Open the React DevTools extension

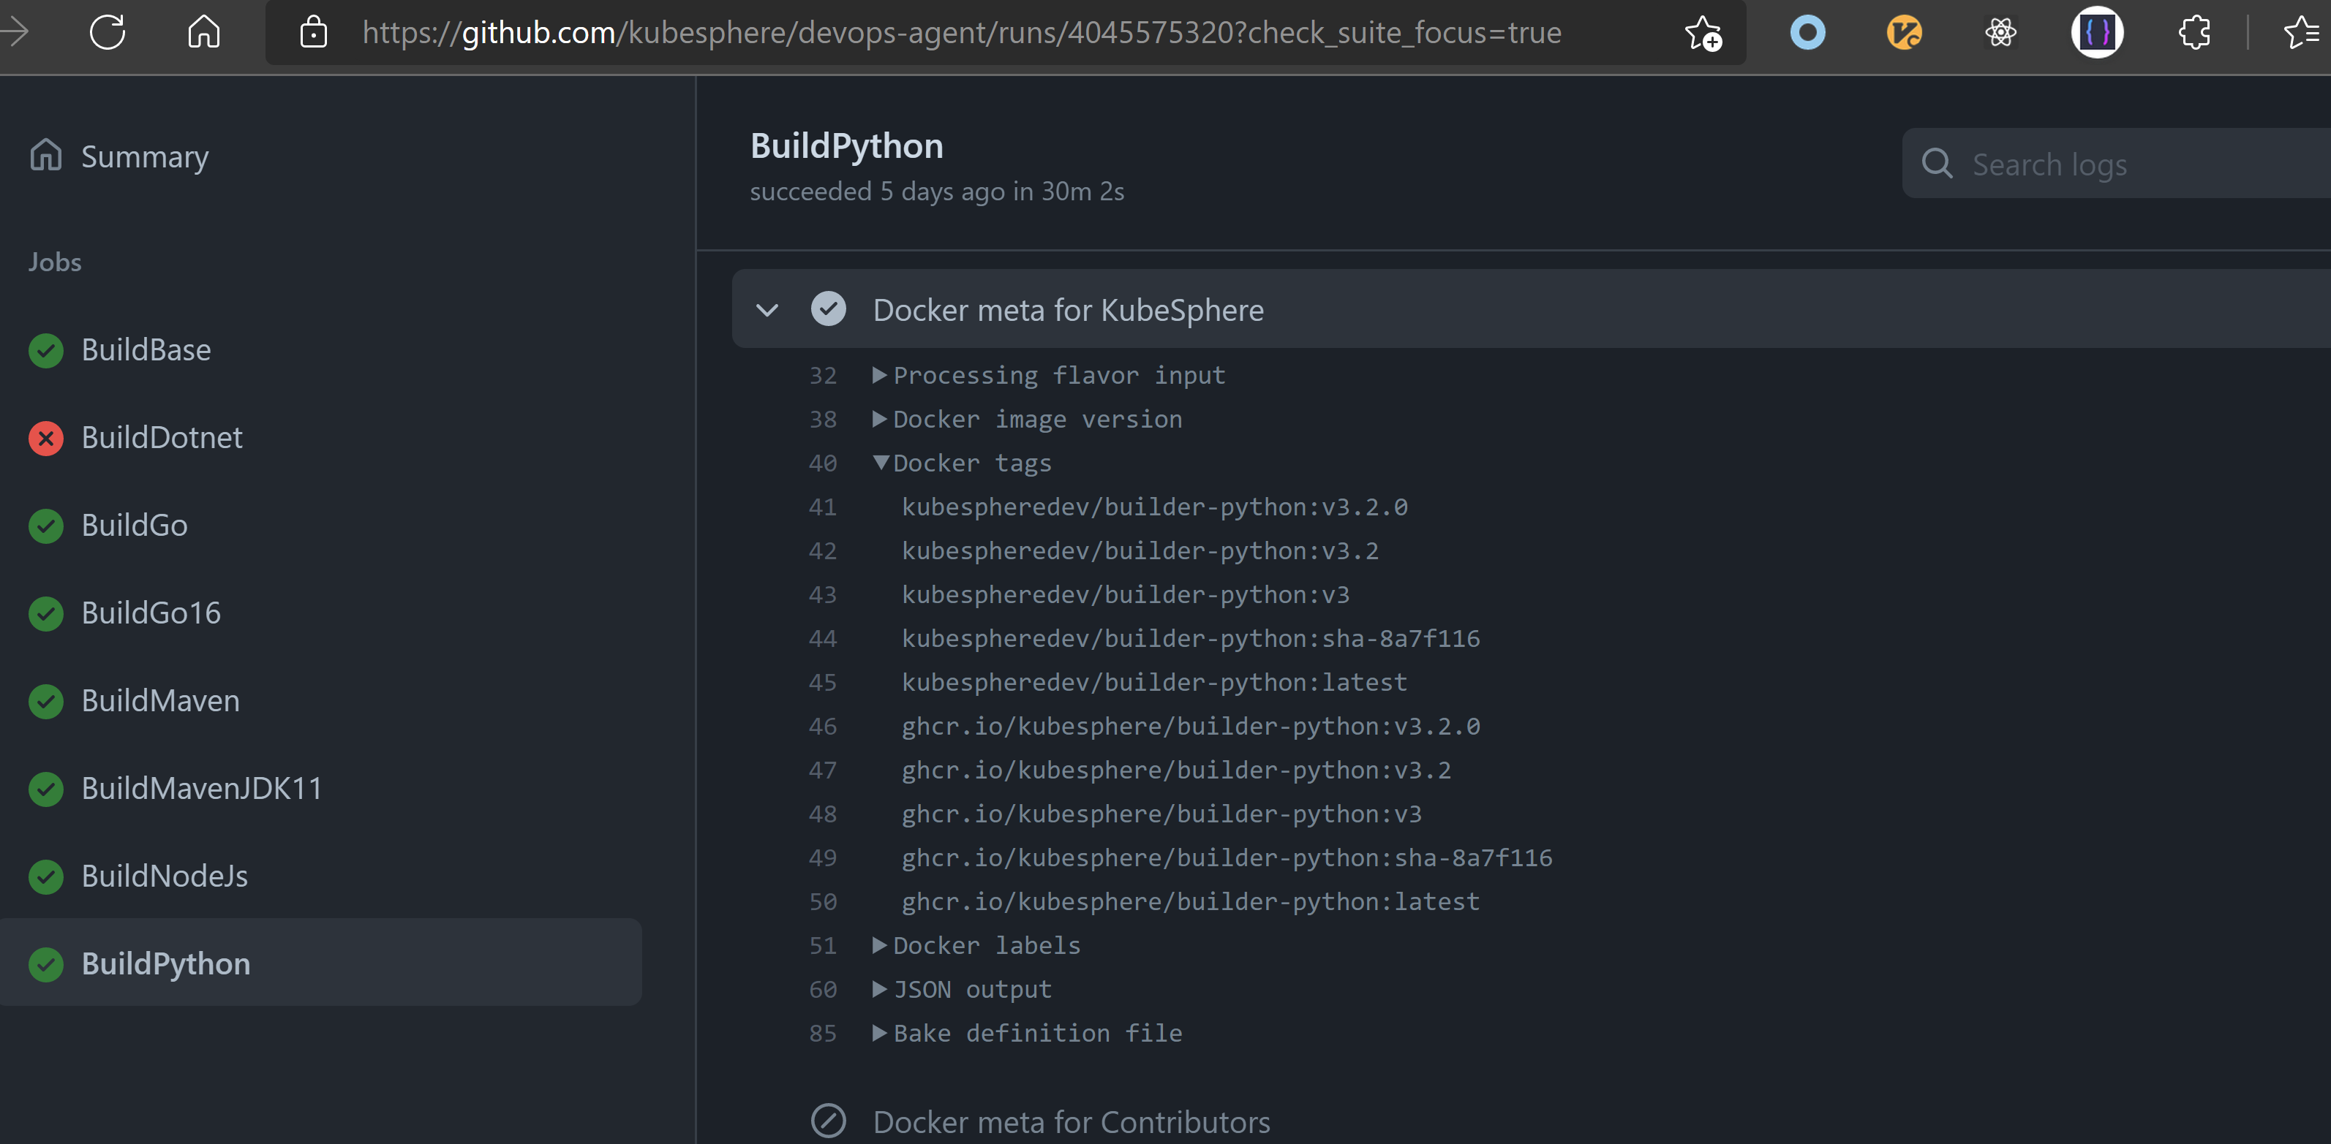(2000, 33)
